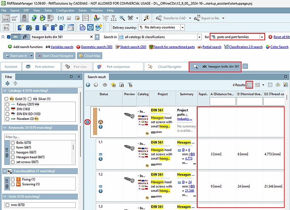Viewport: 290px width, 210px height.
Task: Uncheck the checkbox beside ABC search
Action: [9, 37]
